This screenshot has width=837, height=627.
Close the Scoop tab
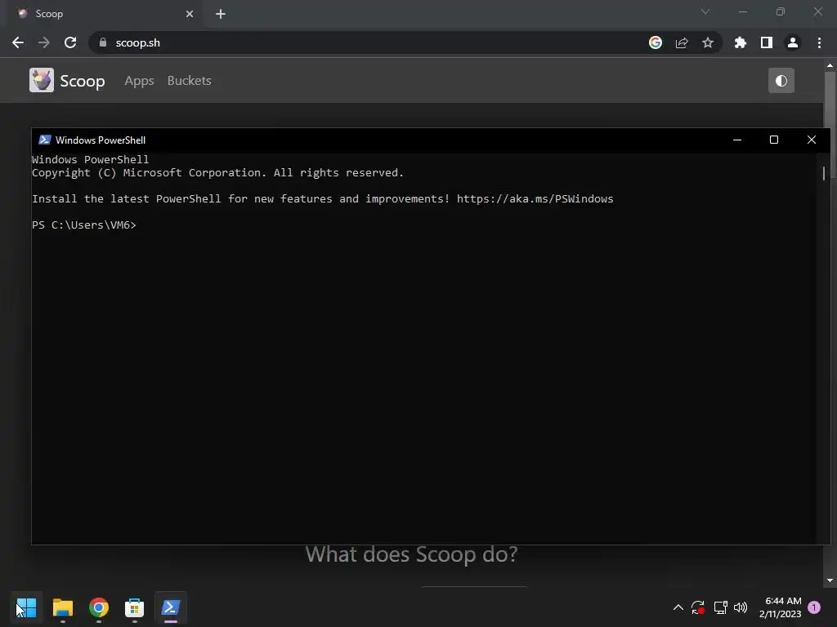[x=190, y=14]
